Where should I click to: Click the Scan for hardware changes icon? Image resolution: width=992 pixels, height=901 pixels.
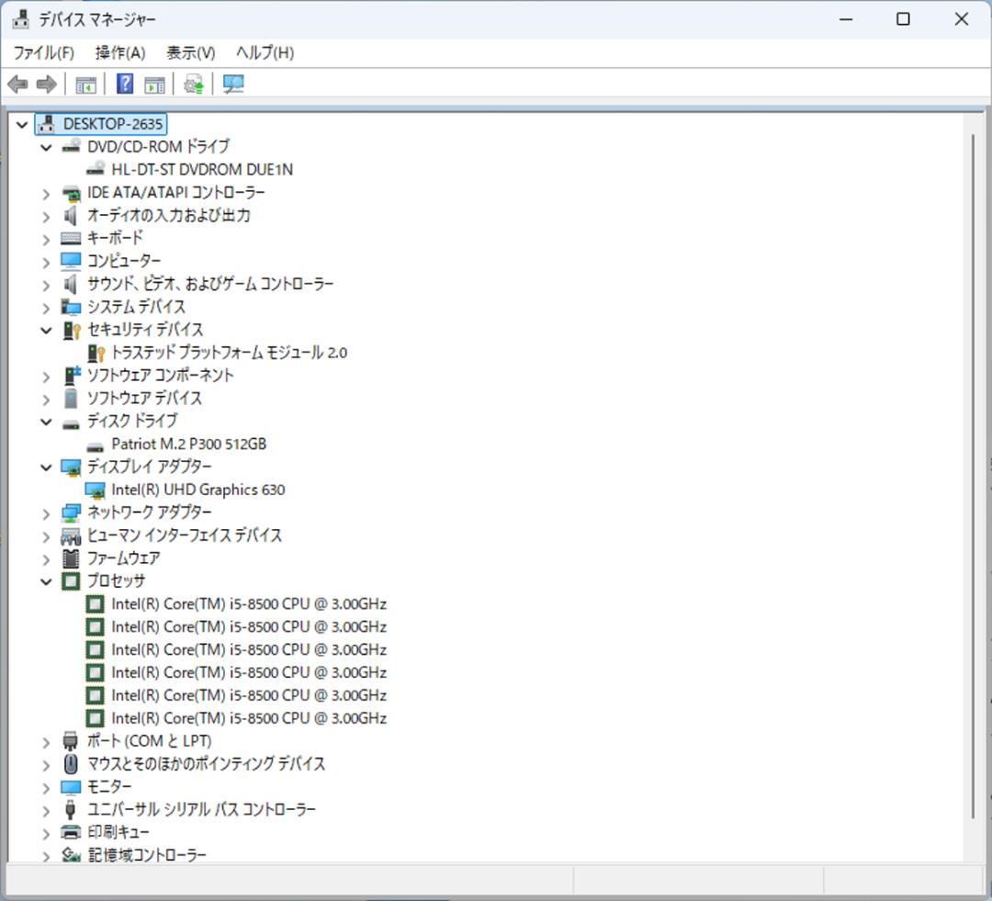click(x=192, y=84)
